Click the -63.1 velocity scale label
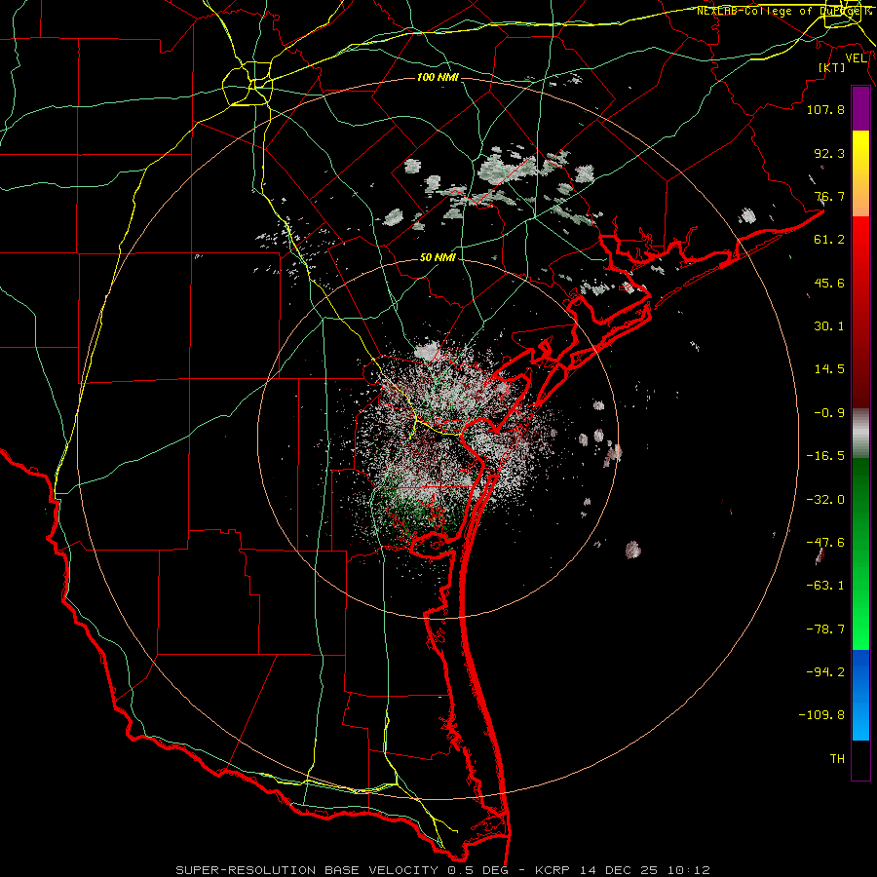Viewport: 877px width, 877px height. pos(825,586)
